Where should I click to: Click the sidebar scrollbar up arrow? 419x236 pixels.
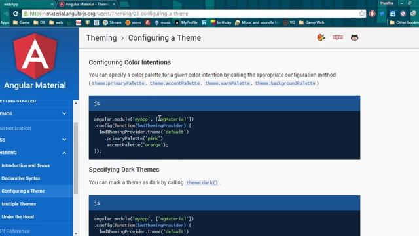point(76,103)
